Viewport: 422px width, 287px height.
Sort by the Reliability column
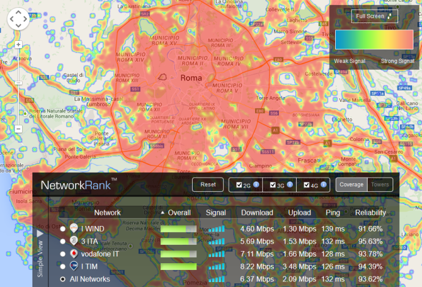(371, 213)
